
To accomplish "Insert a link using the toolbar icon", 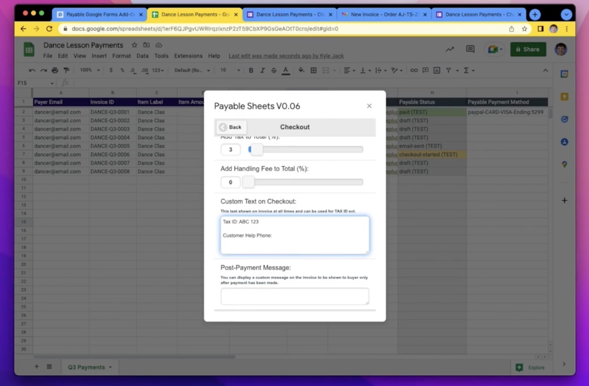I will click(414, 70).
